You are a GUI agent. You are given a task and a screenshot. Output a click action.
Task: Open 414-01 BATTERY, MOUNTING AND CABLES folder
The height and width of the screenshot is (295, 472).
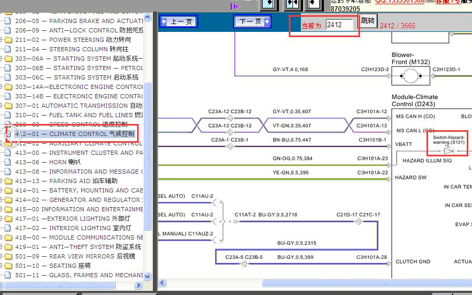79,190
